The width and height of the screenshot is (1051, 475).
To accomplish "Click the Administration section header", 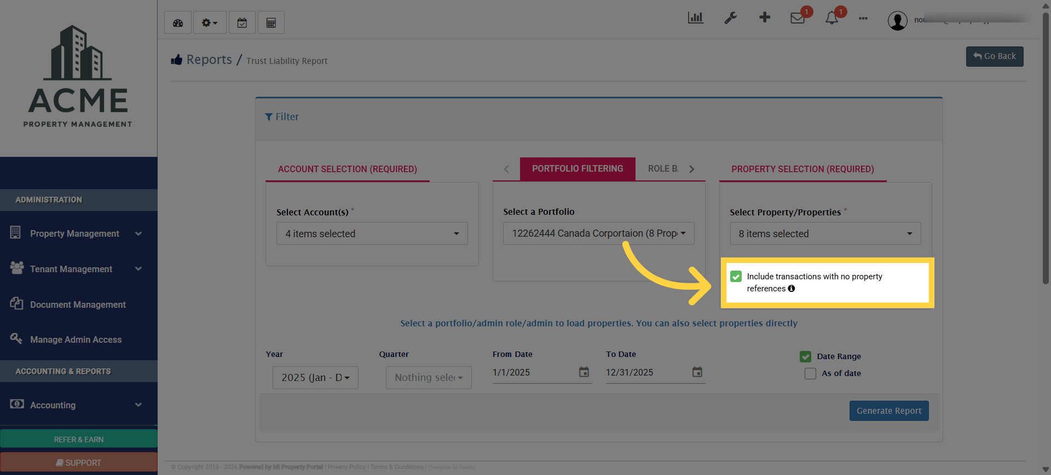I will tap(79, 200).
